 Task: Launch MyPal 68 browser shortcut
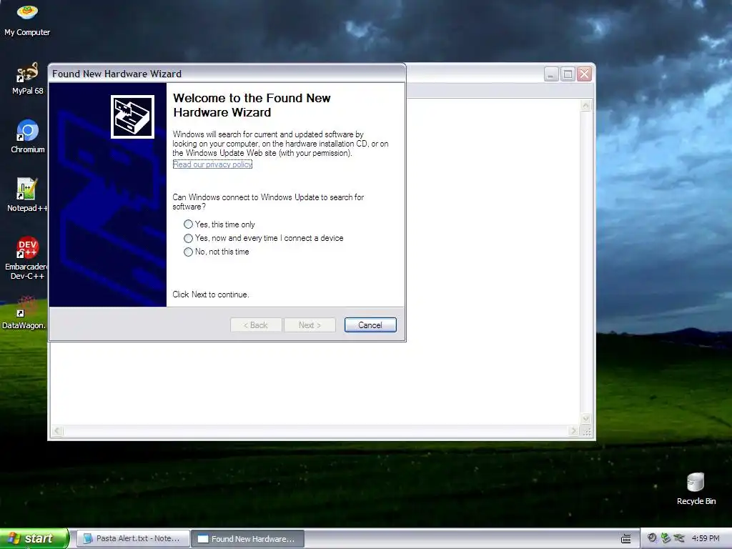pyautogui.click(x=27, y=79)
